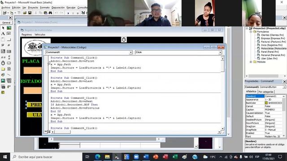The height and width of the screenshot is (161, 287).
Task: Open the Formato menu
Action: 45,8
